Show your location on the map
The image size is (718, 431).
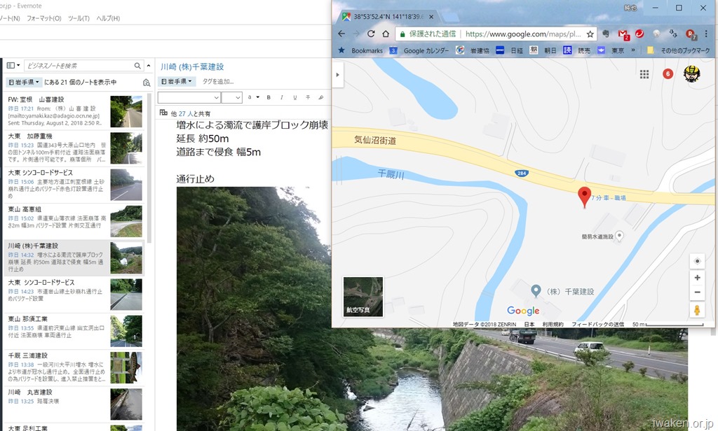(697, 262)
